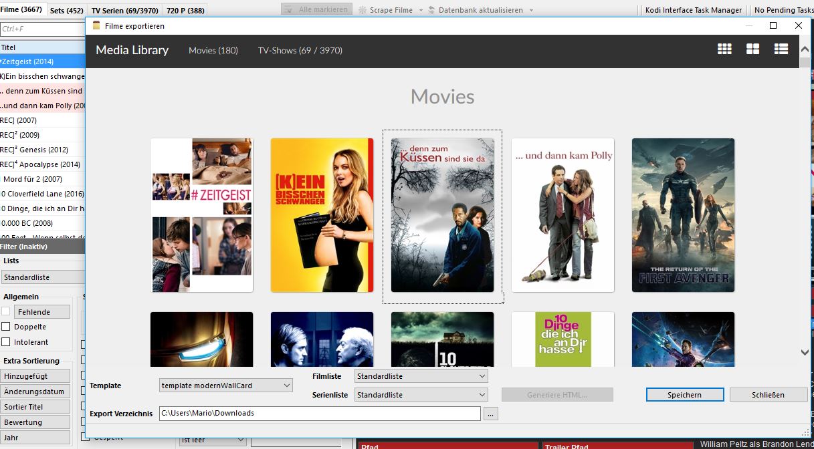This screenshot has height=449, width=814.
Task: Click the scrollbar down arrow in export preview
Action: point(805,352)
